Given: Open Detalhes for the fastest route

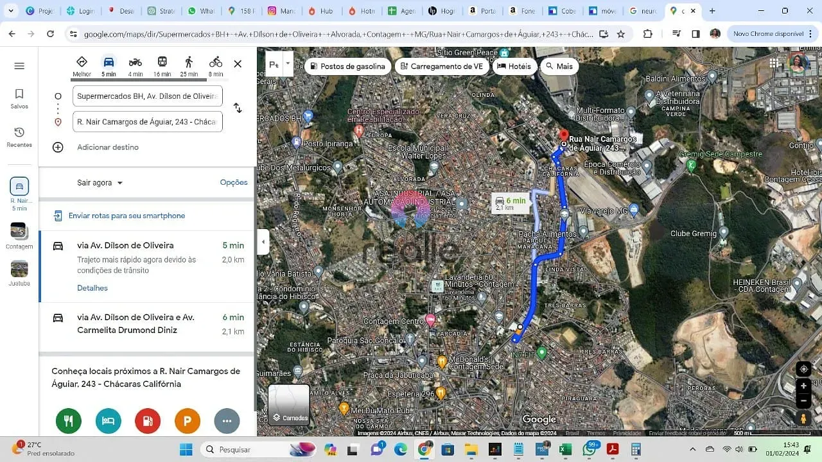Looking at the screenshot, I should 92,288.
